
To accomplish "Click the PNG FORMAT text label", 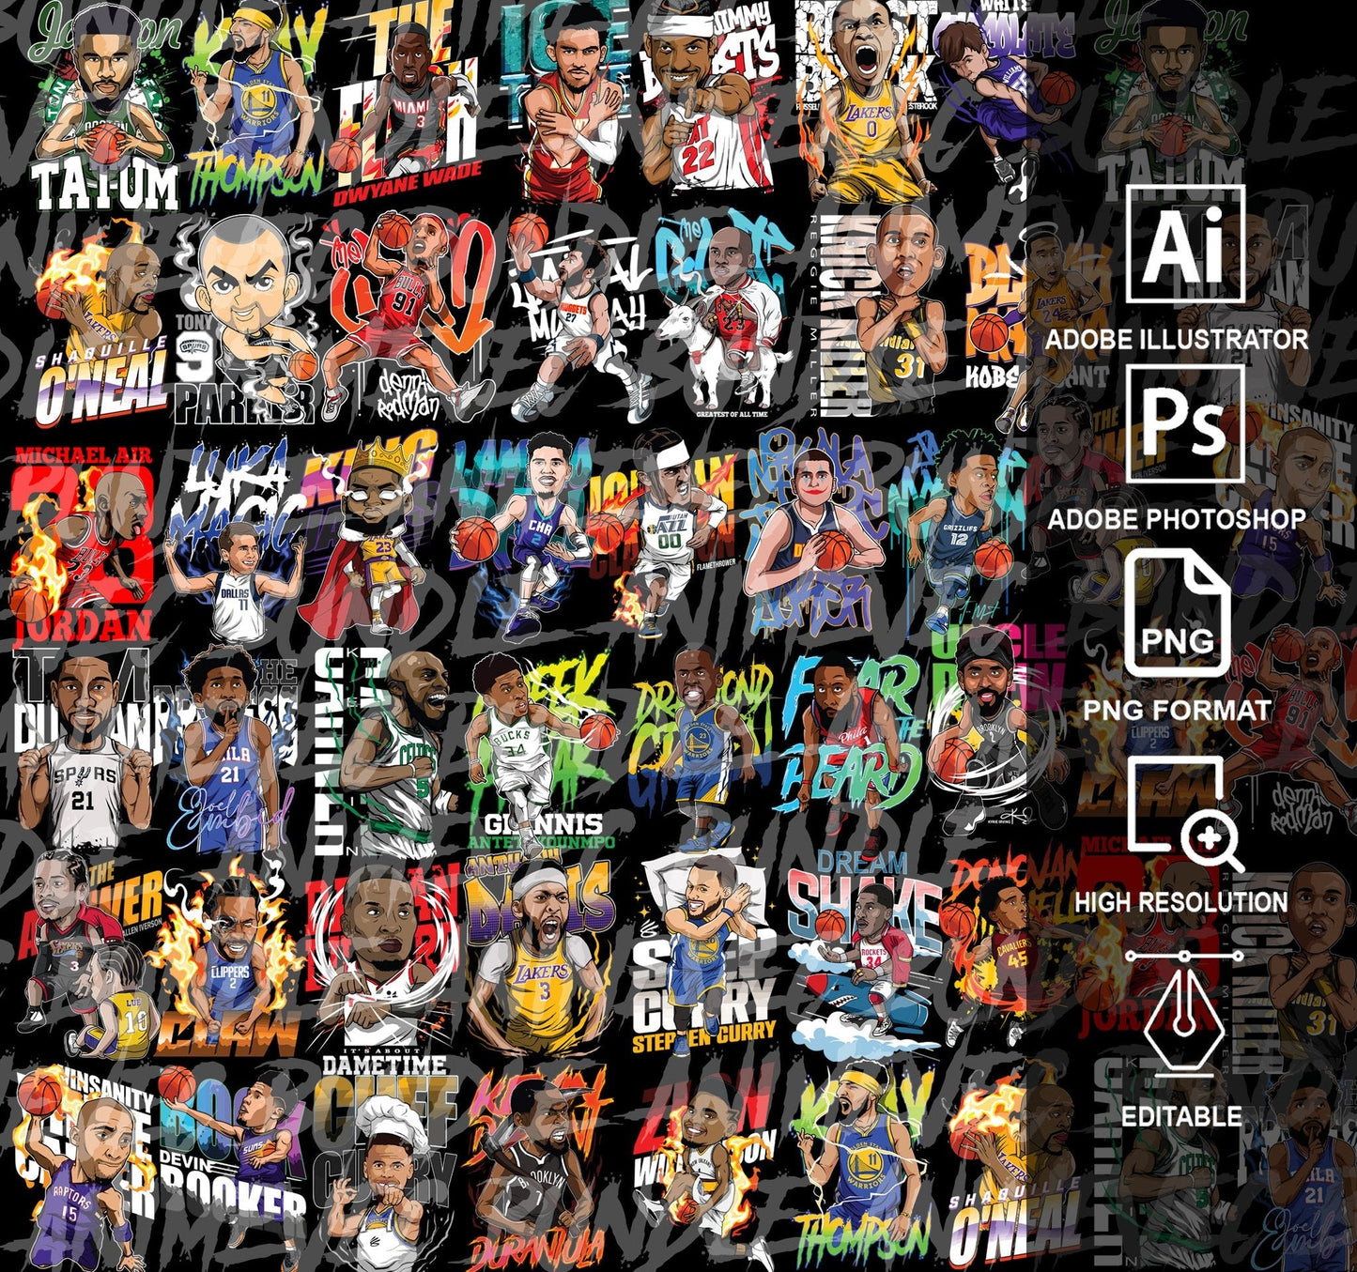I will click(x=1177, y=710).
